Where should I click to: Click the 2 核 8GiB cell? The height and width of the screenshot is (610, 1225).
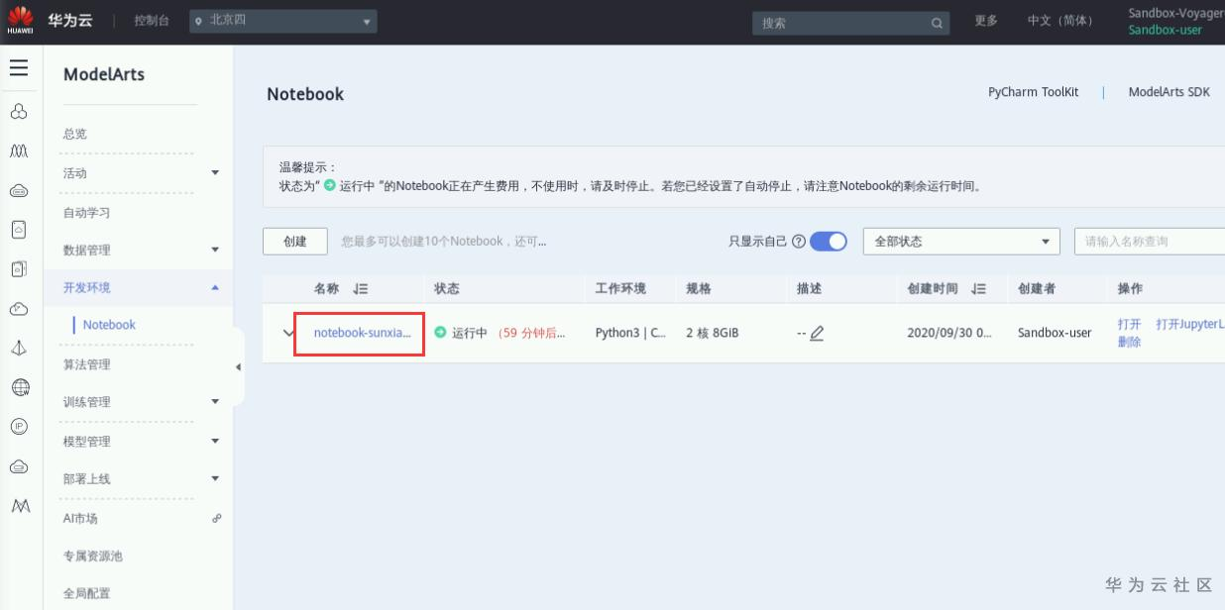click(713, 333)
